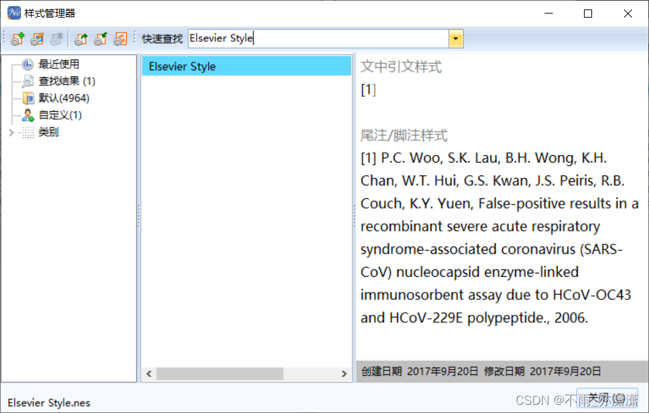Select Elsevier Style in results list
The height and width of the screenshot is (413, 649).
(247, 66)
